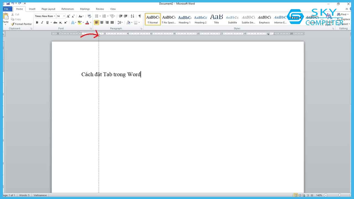Viewport: 354px width, 199px height.
Task: Toggle italic formatting
Action: tap(42, 23)
